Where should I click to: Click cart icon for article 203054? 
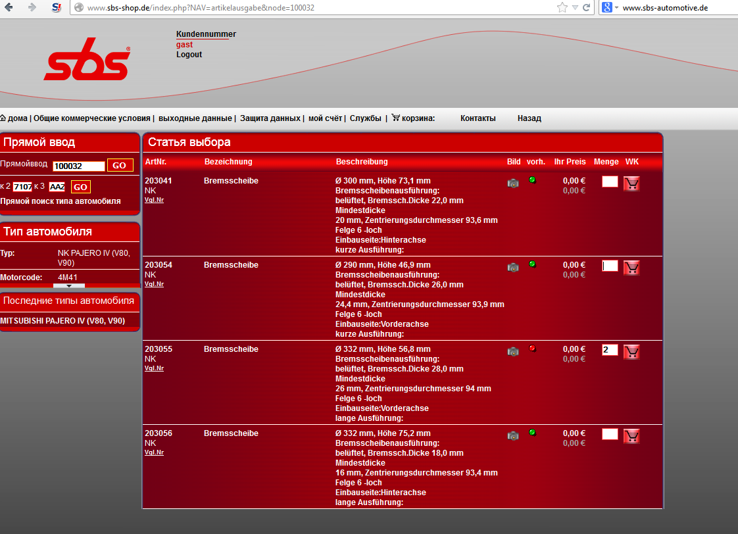click(x=631, y=268)
